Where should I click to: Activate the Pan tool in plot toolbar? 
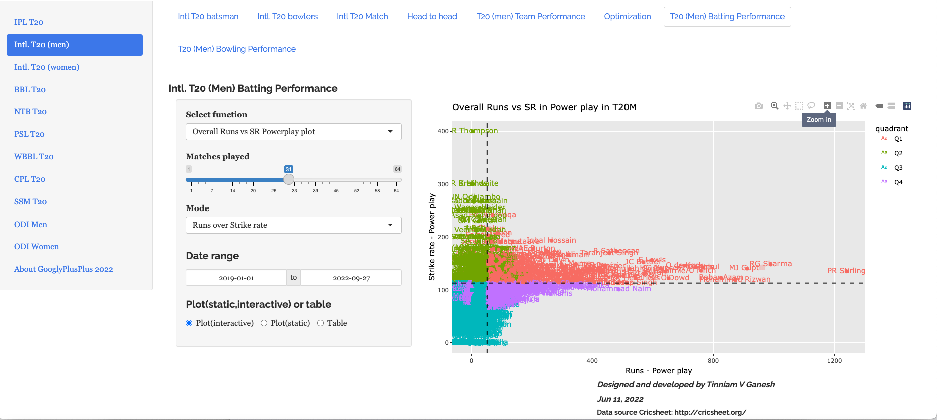coord(787,106)
